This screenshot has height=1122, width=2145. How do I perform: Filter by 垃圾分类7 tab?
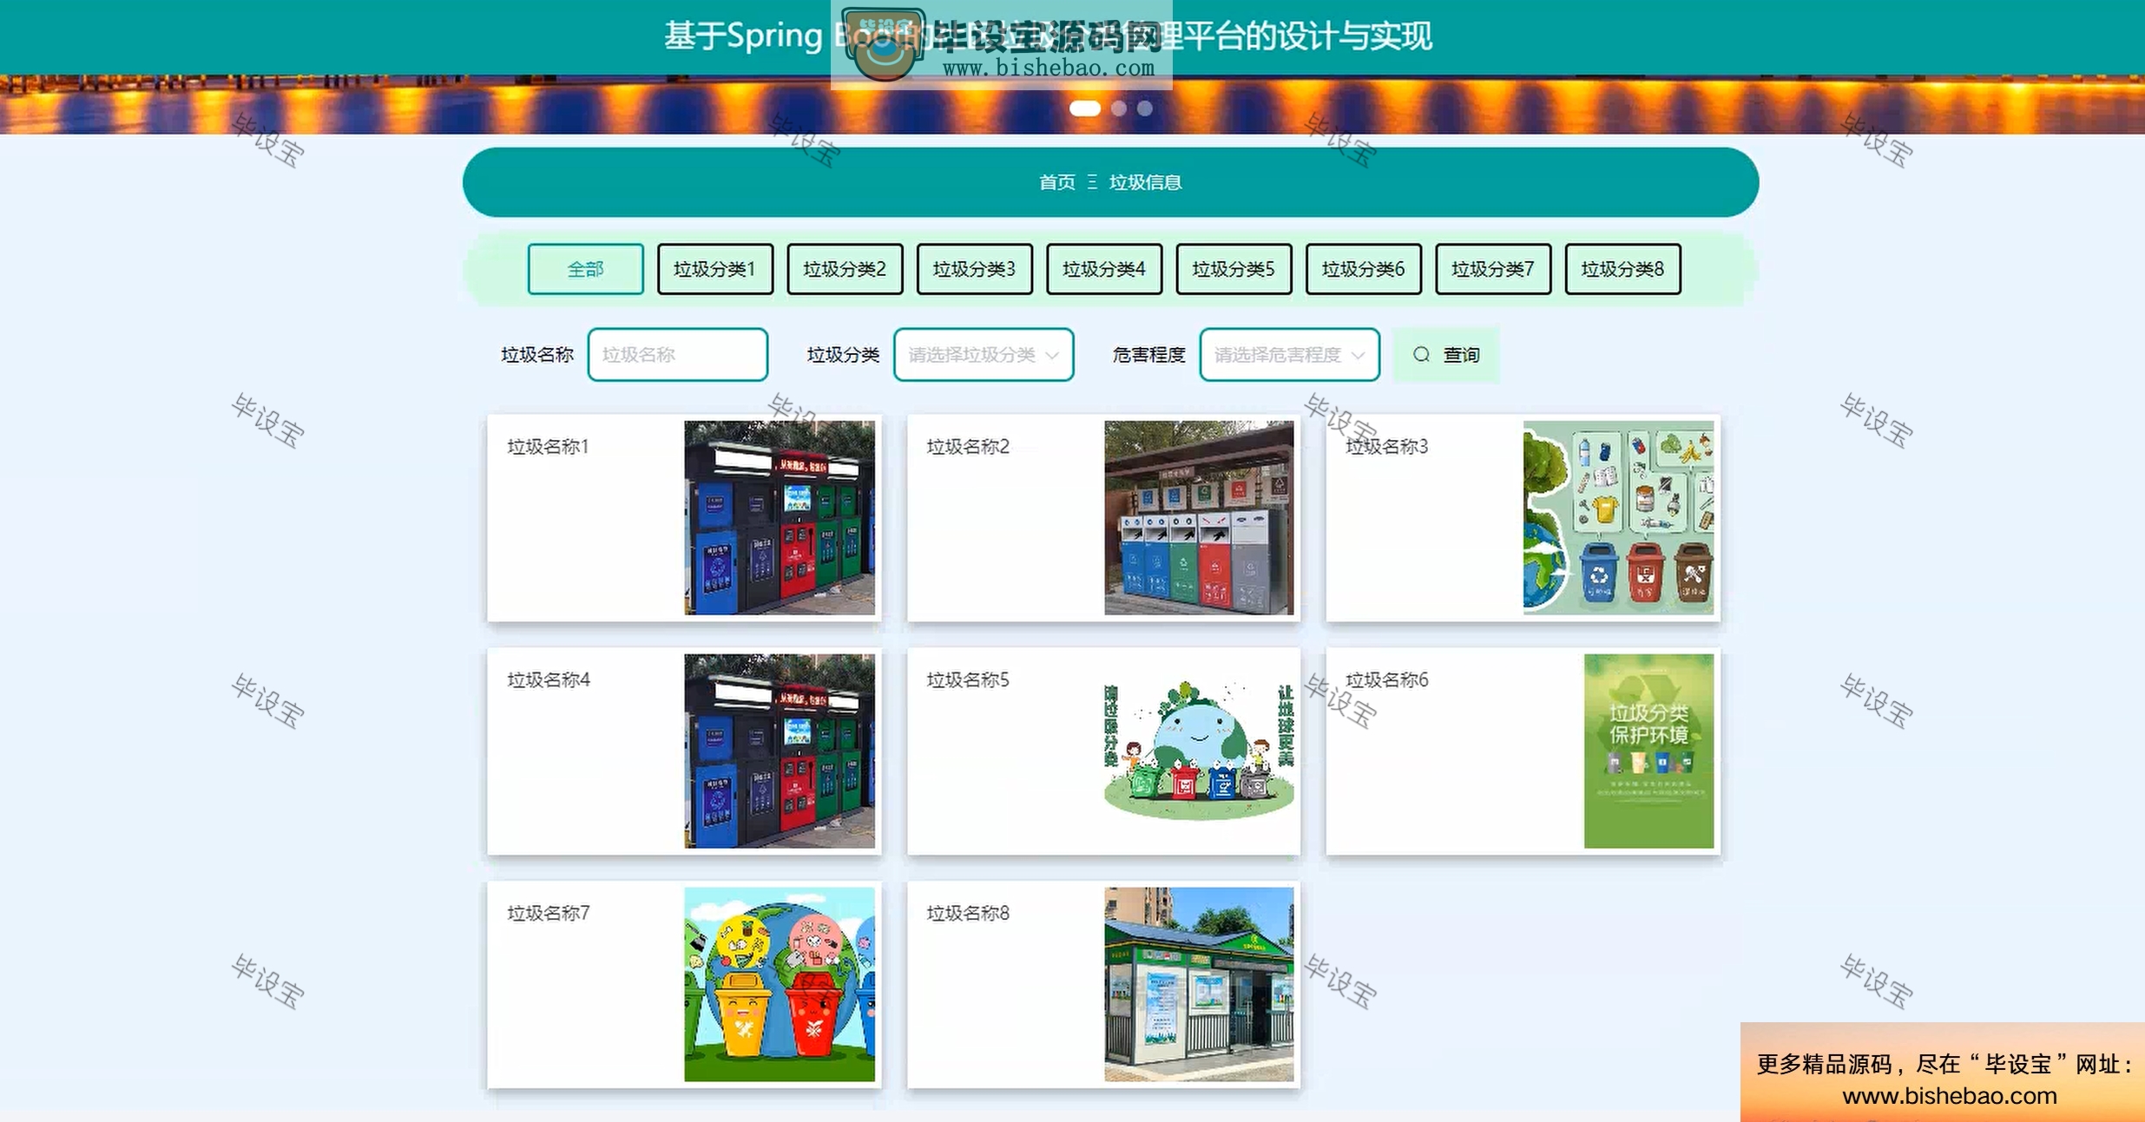(1493, 269)
